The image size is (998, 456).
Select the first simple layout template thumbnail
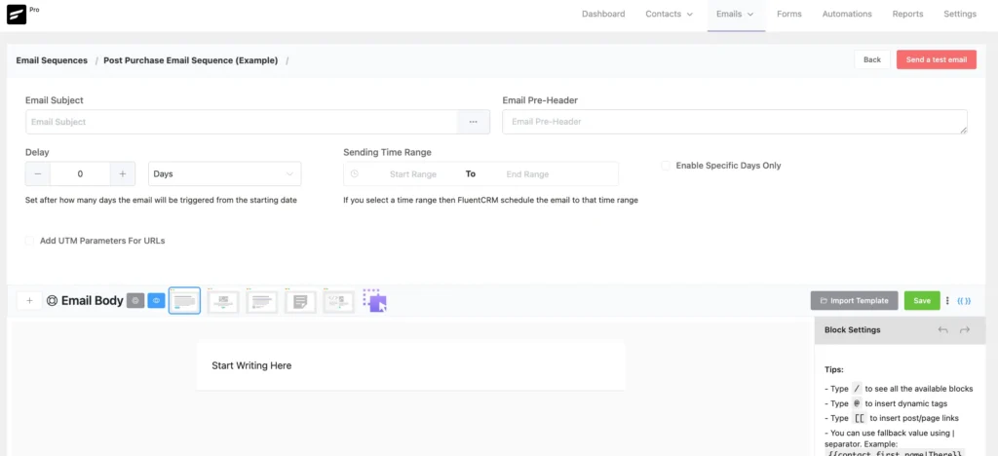point(184,301)
